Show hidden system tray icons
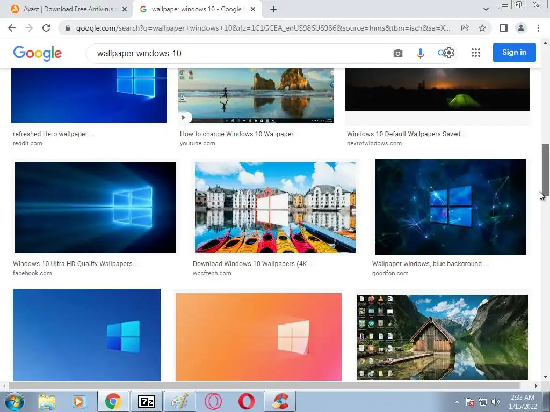Screen dimensions: 550x412 tap(457, 402)
